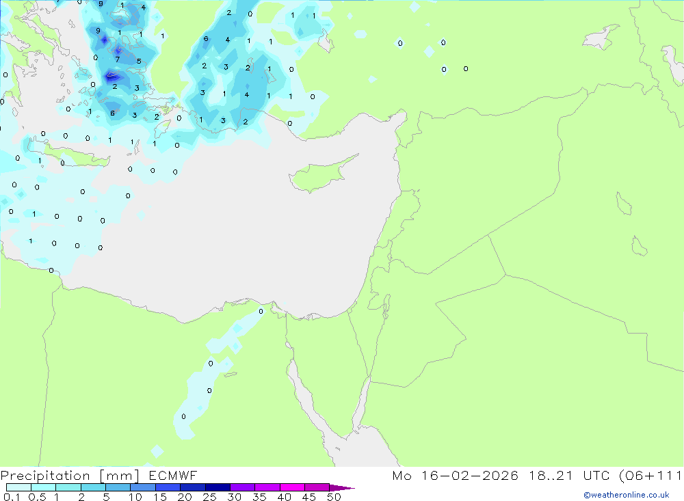Screen dimensions: 684x501
Task: Click the '[mm]' unit label
Action: 120,476
